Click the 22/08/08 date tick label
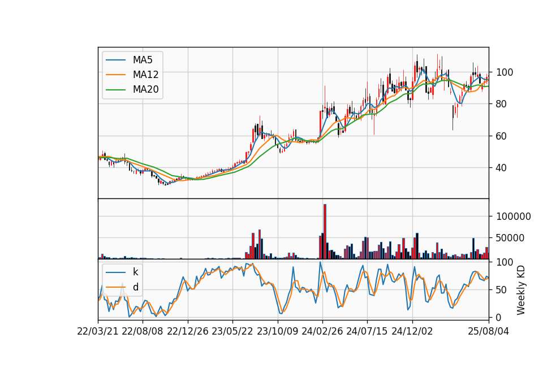 [x=143, y=331]
